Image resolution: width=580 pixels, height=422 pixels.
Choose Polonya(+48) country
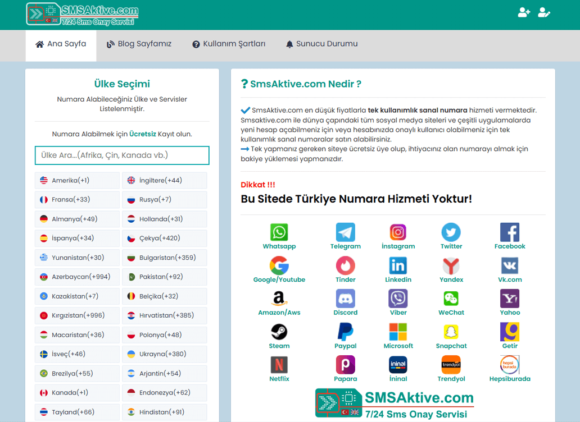tap(164, 335)
